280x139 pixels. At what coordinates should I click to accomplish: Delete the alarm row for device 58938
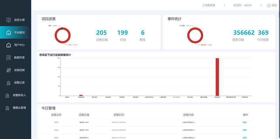tap(245, 138)
